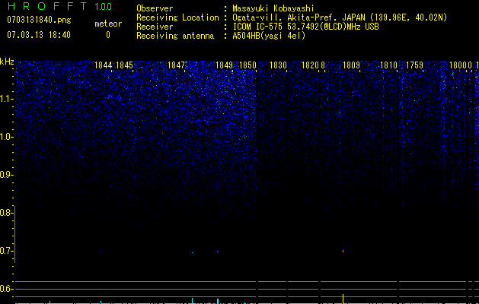This screenshot has height=304, width=479.
Task: Select observer name Masayuki Kobayashi
Action: coord(273,8)
